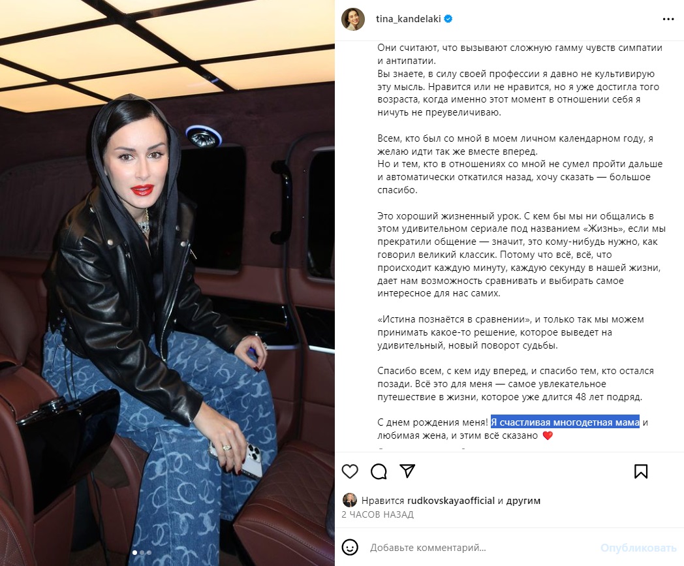
Task: Share post with paper plane icon
Action: [x=407, y=471]
